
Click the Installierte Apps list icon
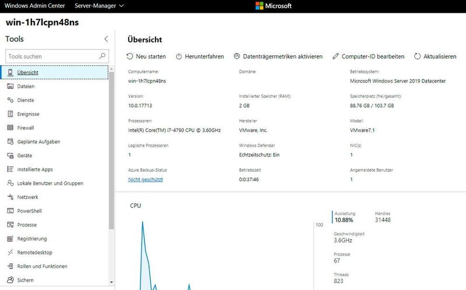pyautogui.click(x=10, y=169)
